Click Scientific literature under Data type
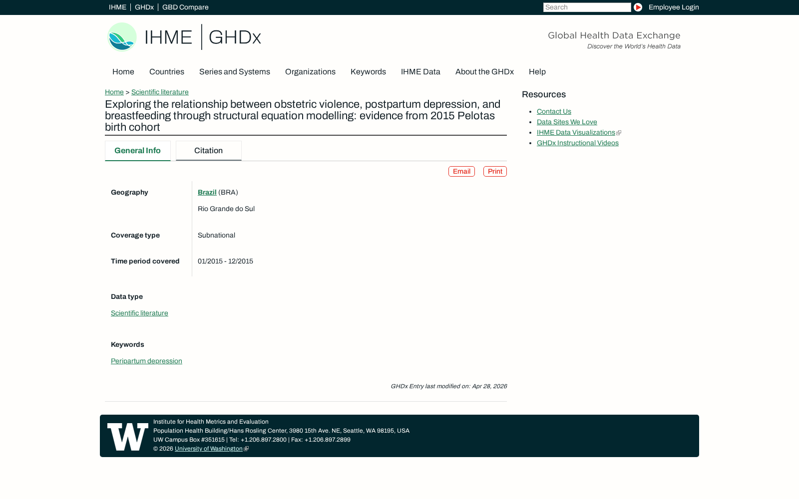The width and height of the screenshot is (799, 499). point(139,313)
